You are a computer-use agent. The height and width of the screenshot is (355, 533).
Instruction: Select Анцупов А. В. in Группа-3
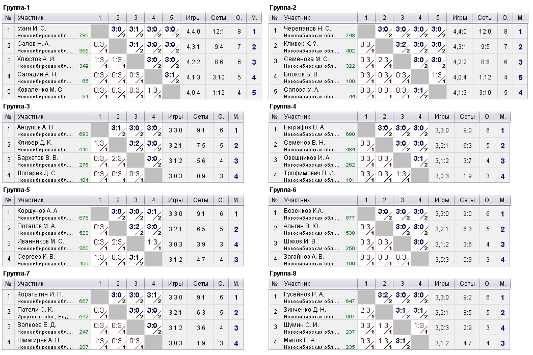35,127
